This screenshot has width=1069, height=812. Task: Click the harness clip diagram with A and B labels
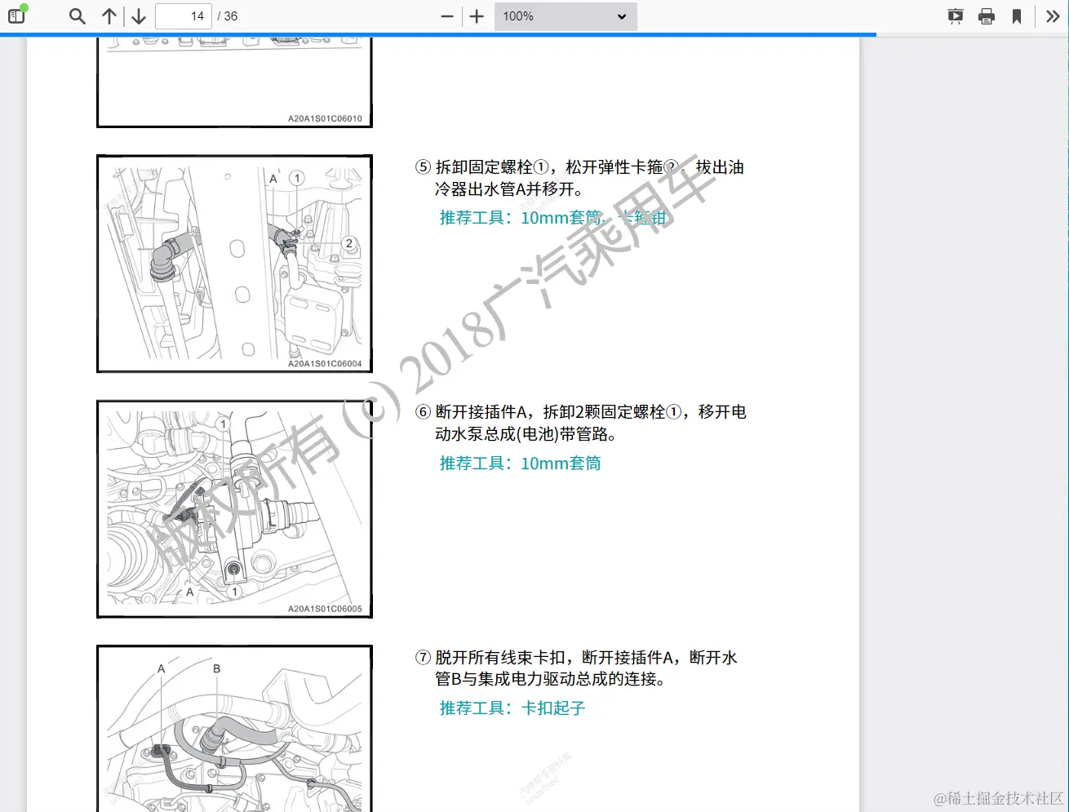pyautogui.click(x=235, y=728)
